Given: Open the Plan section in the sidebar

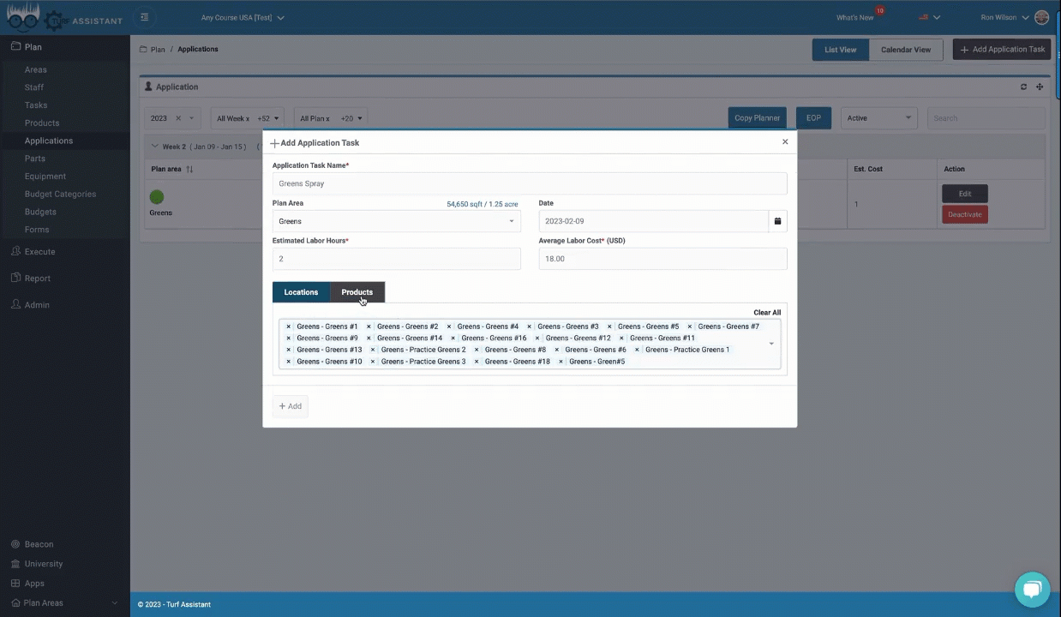Looking at the screenshot, I should (x=33, y=46).
